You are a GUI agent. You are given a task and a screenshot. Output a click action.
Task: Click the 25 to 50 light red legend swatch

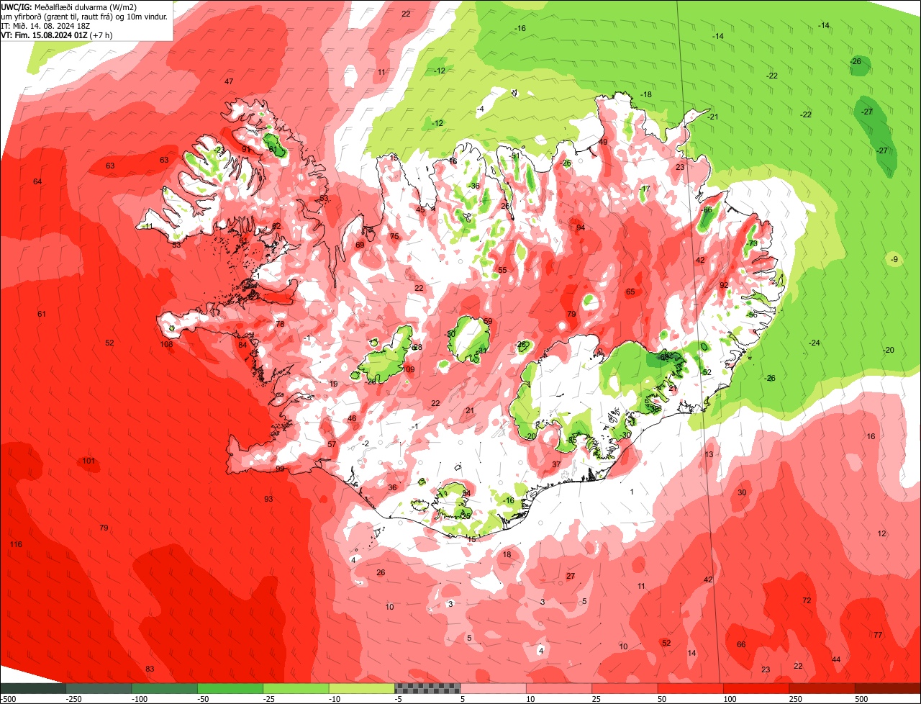[x=625, y=688]
